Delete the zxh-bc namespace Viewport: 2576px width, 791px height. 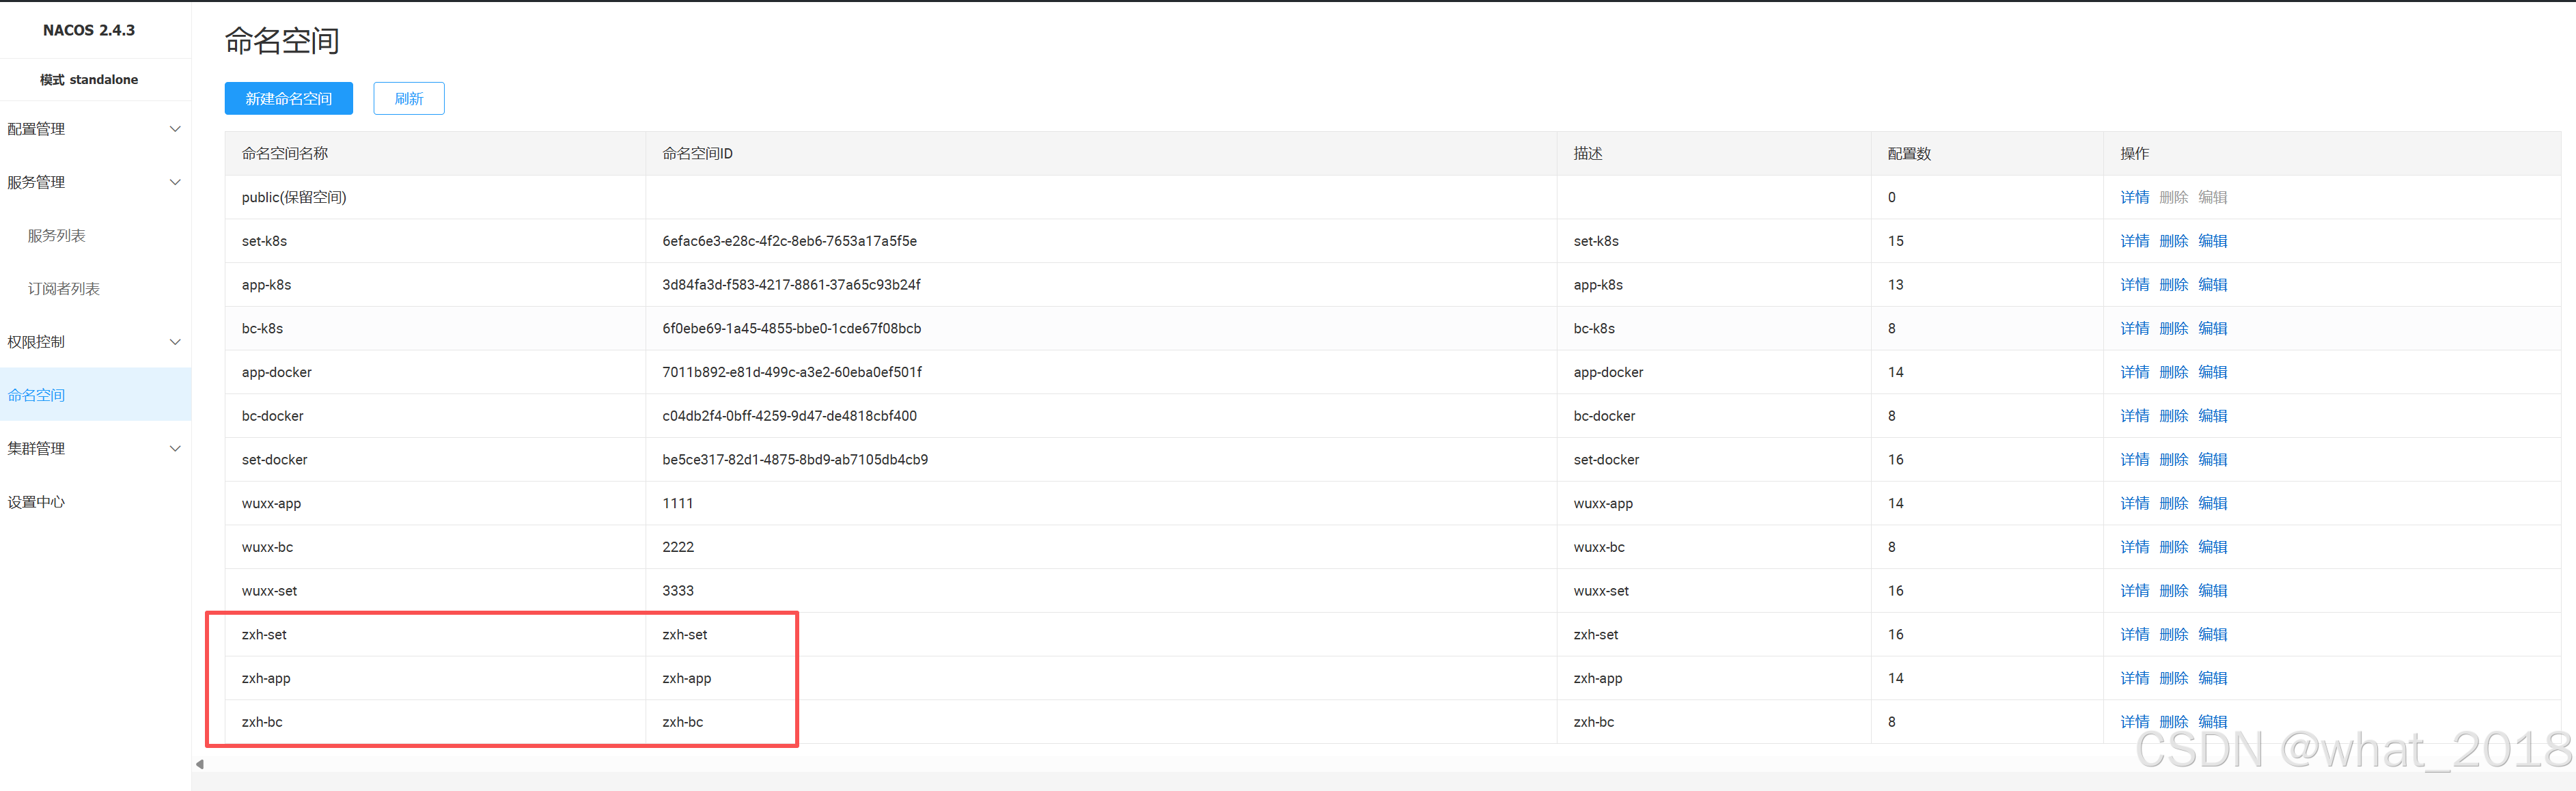click(2173, 722)
